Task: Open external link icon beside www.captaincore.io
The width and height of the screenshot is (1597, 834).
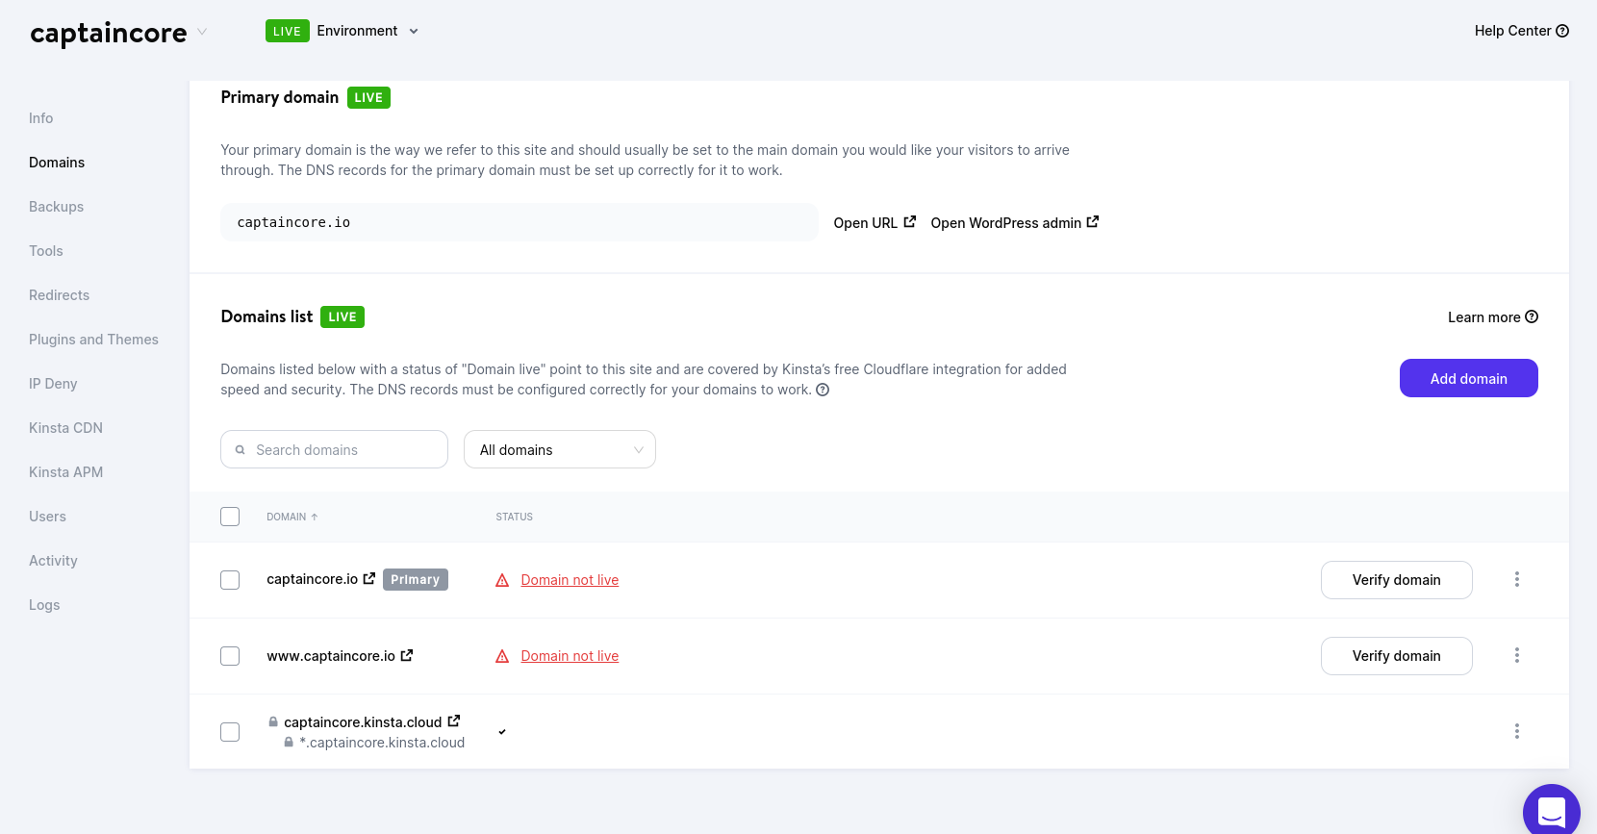Action: 407,655
